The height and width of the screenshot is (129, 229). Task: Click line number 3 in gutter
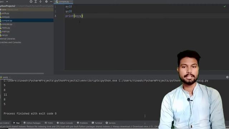pyautogui.click(x=55, y=16)
